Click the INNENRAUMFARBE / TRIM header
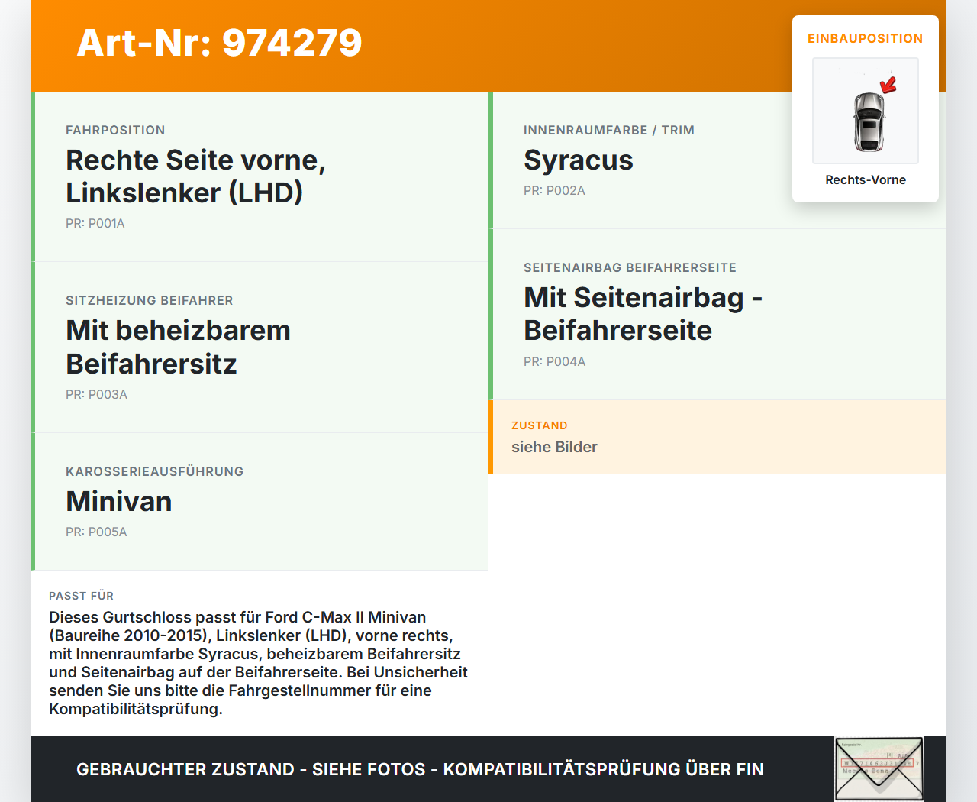977x802 pixels. [x=608, y=130]
